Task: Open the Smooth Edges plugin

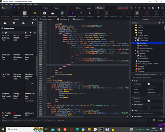Action: point(35,14)
